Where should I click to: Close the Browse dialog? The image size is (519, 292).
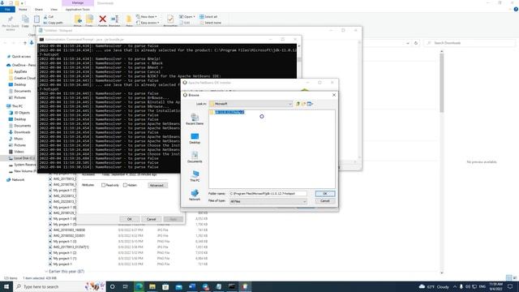click(333, 95)
